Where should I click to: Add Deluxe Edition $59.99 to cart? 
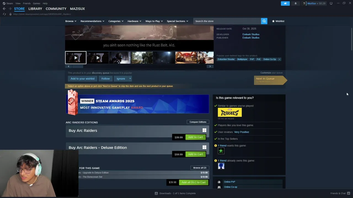pos(196,154)
